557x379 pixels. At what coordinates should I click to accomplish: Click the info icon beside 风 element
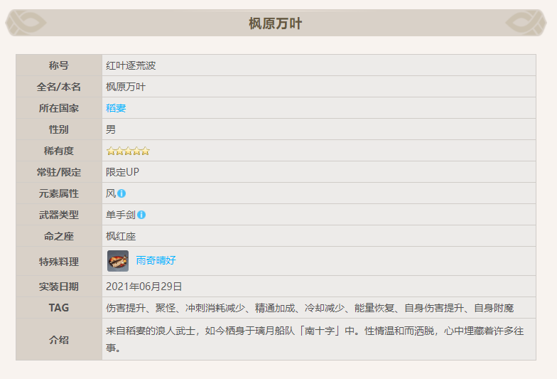point(121,193)
